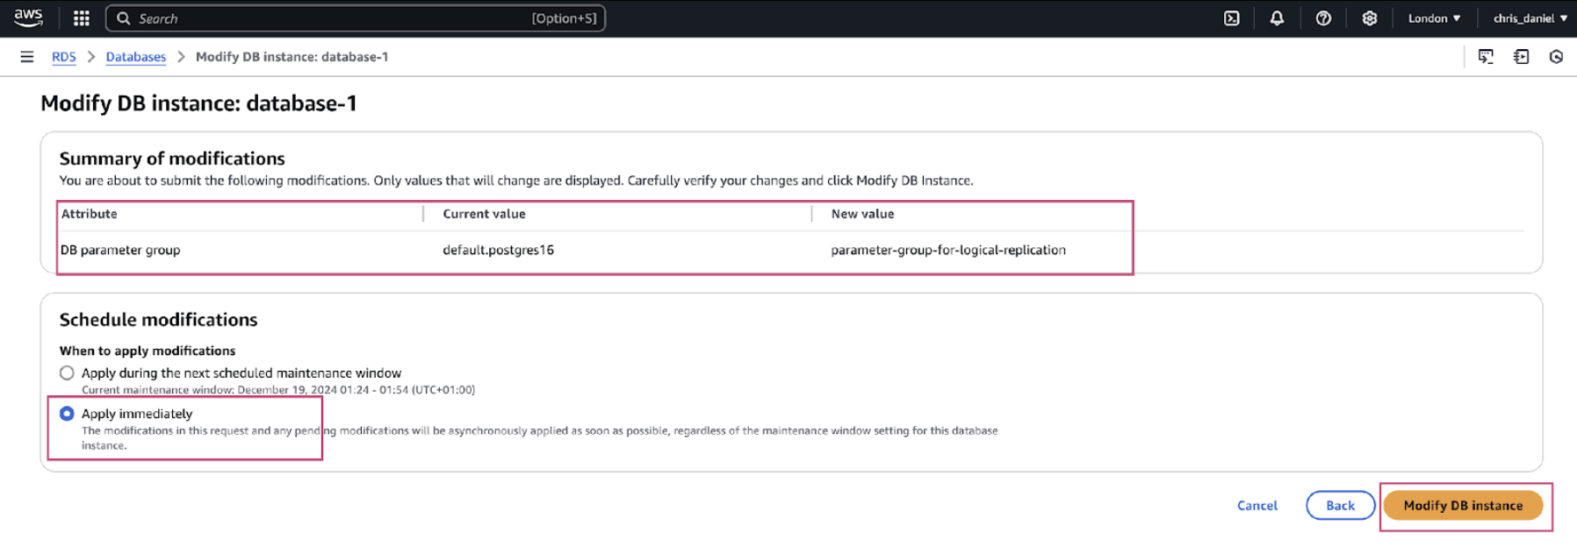Open the London region dropdown
The image size is (1577, 547).
1434,18
